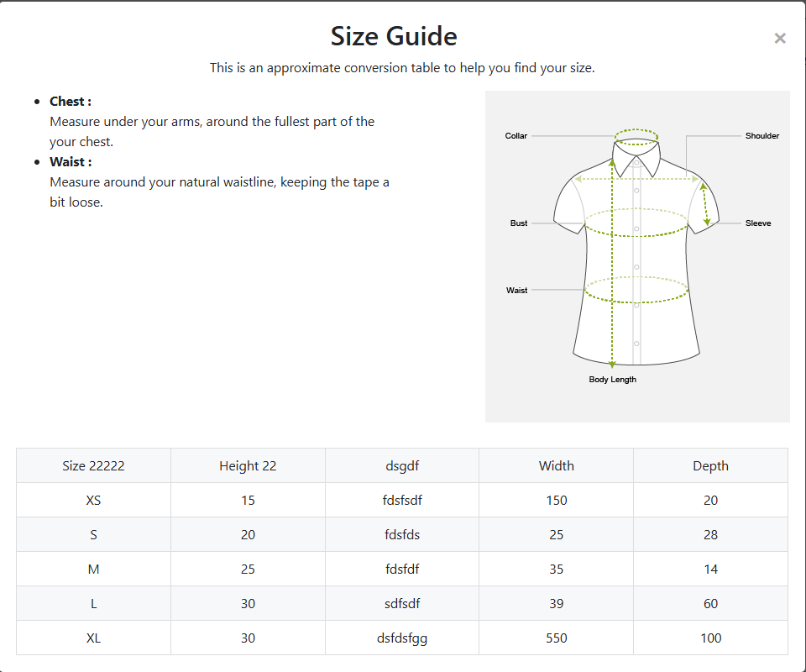Viewport: 806px width, 672px height.
Task: Click the L size row label
Action: tap(93, 603)
